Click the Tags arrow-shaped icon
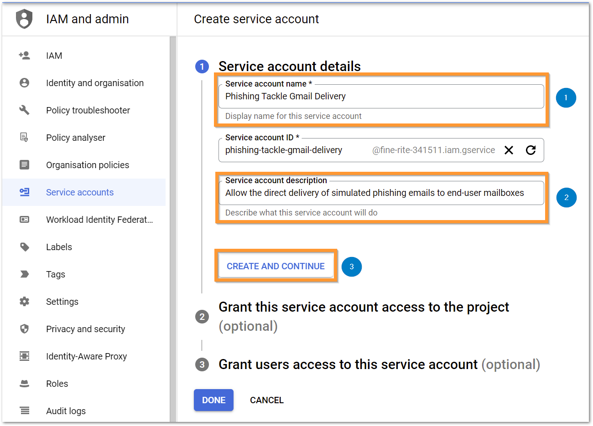Screen dimensions: 593x426 [24, 274]
